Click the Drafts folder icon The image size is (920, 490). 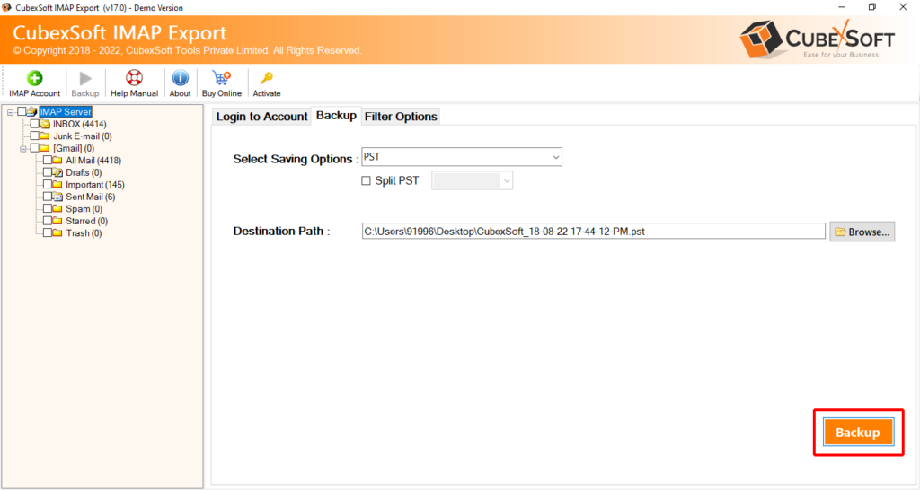click(57, 172)
